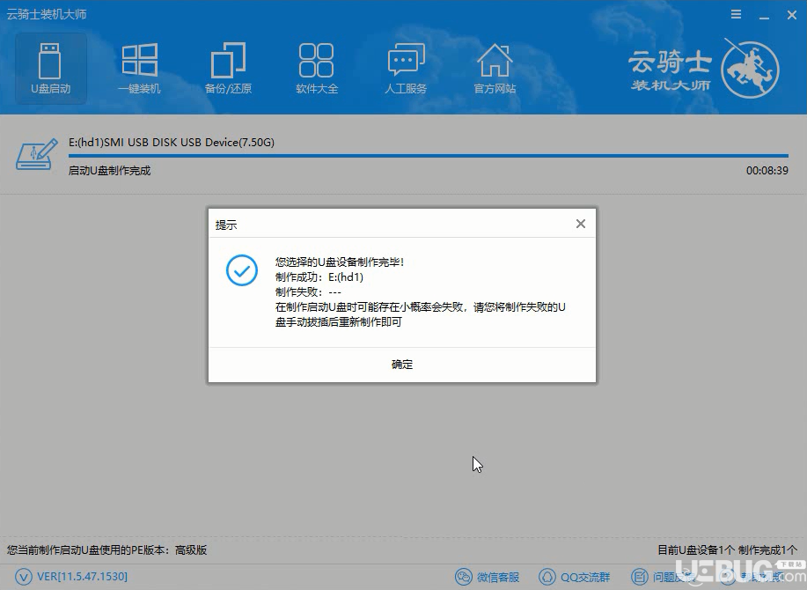Click the success checkmark icon in dialog
Viewport: 807px width, 590px height.
pos(242,270)
